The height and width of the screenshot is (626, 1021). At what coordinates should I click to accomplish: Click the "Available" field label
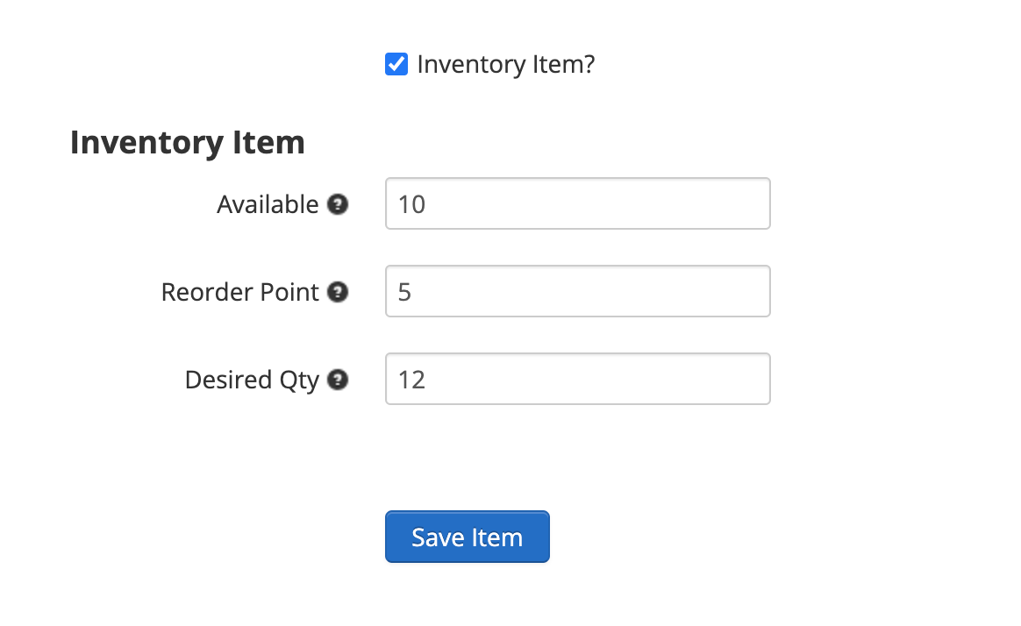(268, 204)
